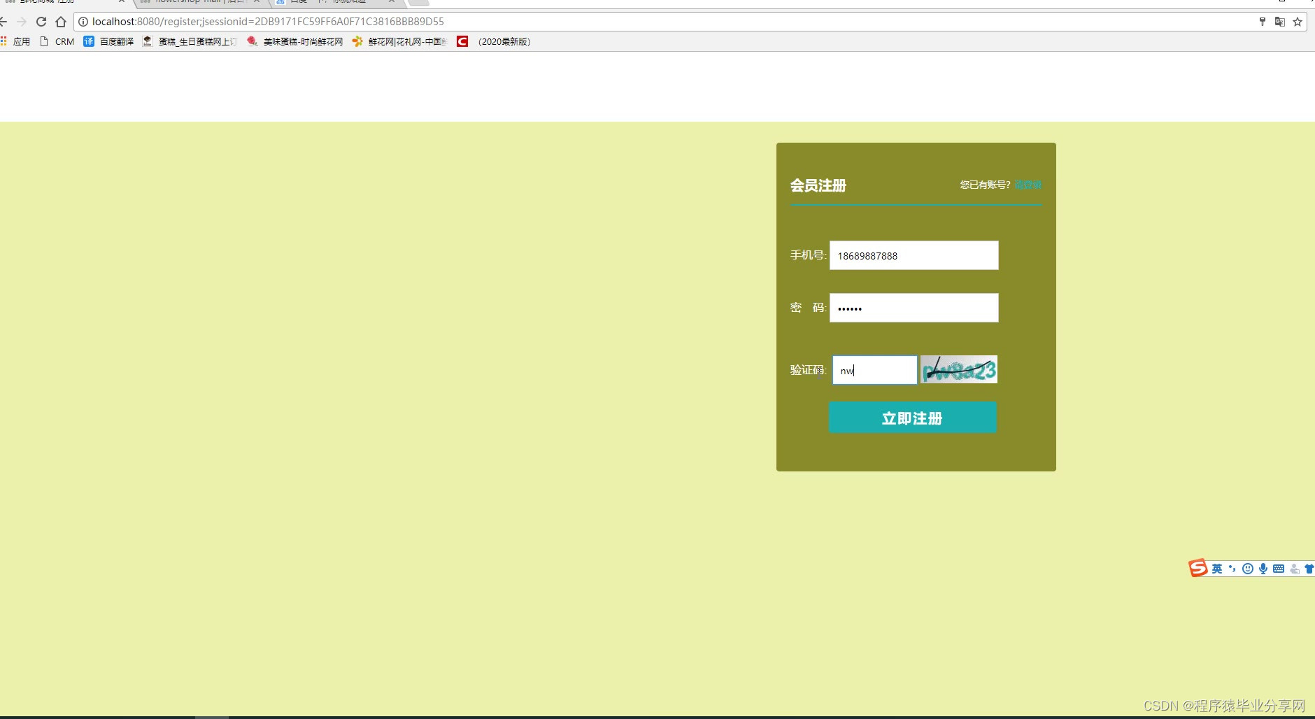Focus the 验证码 captcha input field
The image size is (1315, 719).
click(x=874, y=370)
